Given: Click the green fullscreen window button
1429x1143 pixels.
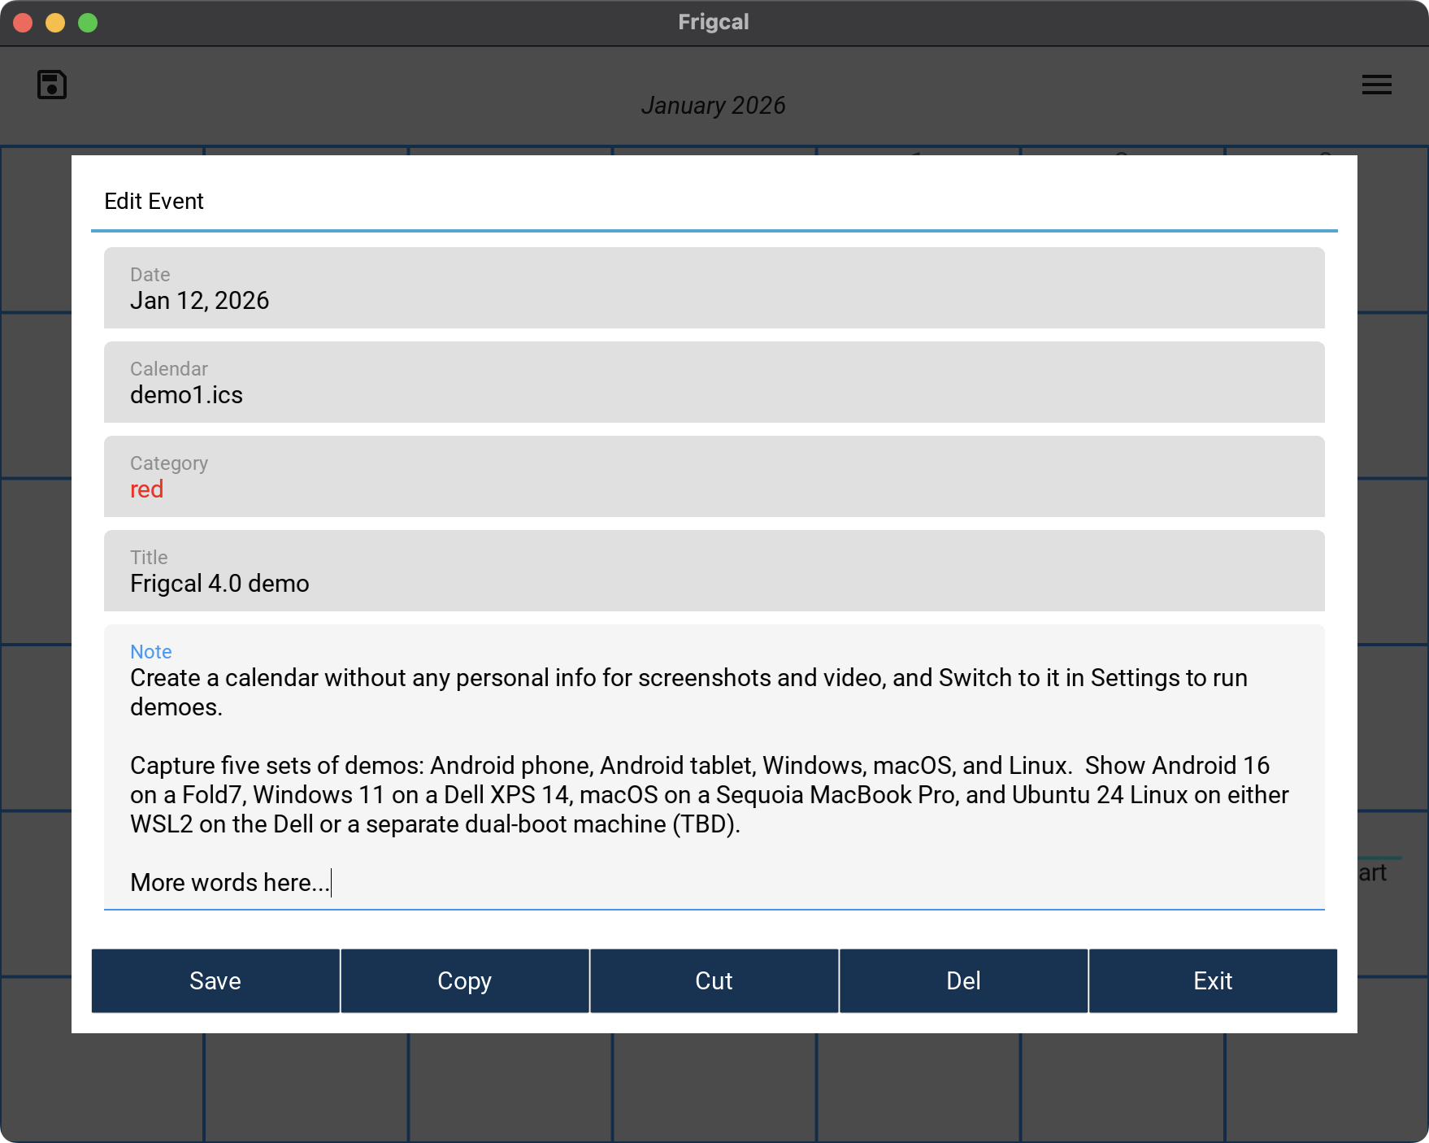Looking at the screenshot, I should 88,23.
